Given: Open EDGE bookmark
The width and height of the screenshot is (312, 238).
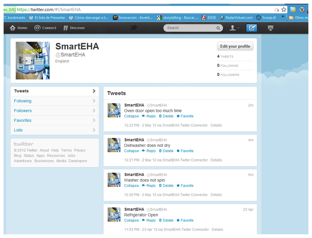Looking at the screenshot, I should [x=209, y=18].
